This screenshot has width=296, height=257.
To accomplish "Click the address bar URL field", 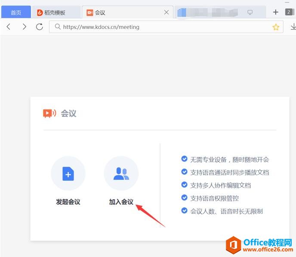I will click(166, 27).
